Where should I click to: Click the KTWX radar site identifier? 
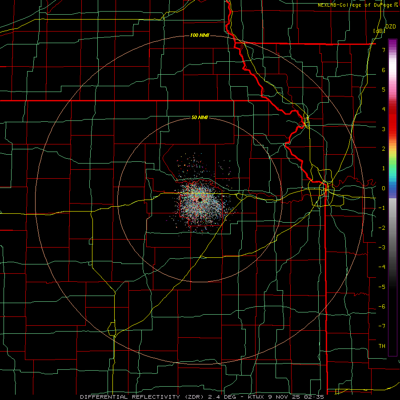click(256, 397)
